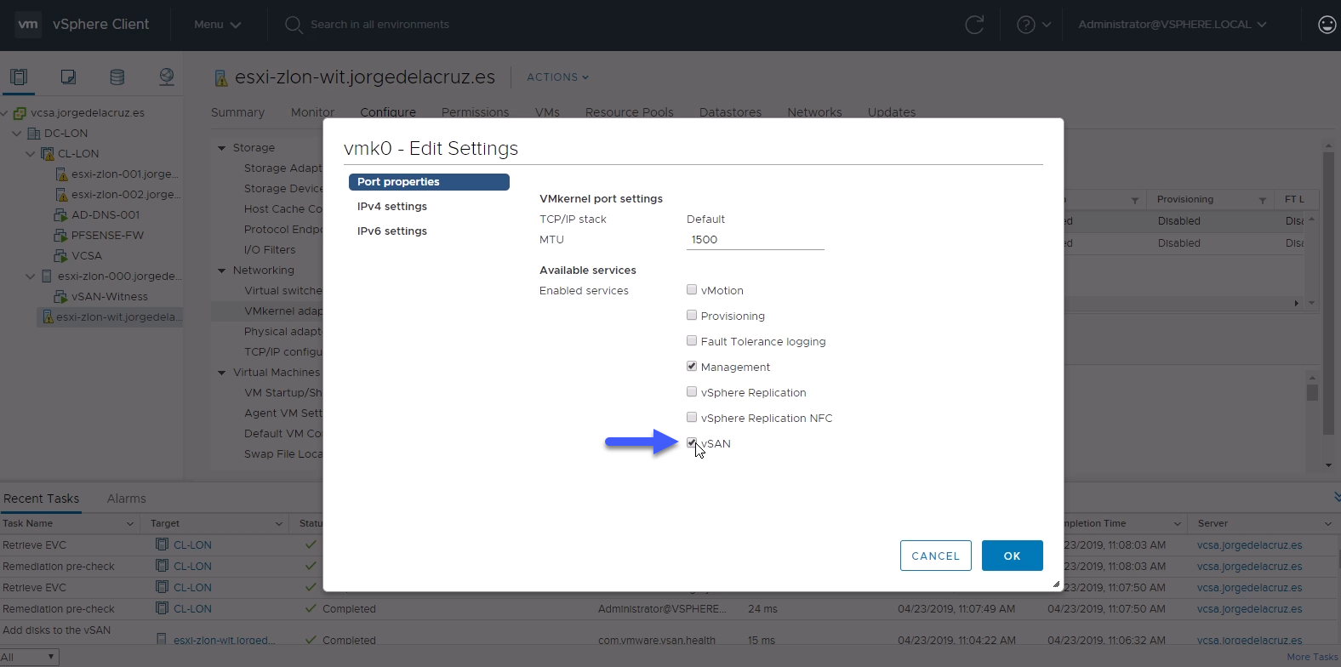Click the Provisioning column filter icon

point(1263,200)
